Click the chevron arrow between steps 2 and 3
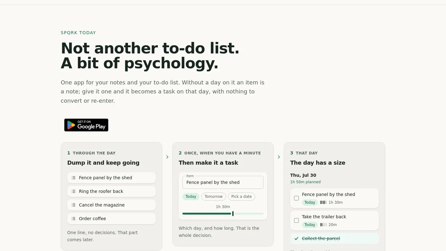 pos(279,157)
